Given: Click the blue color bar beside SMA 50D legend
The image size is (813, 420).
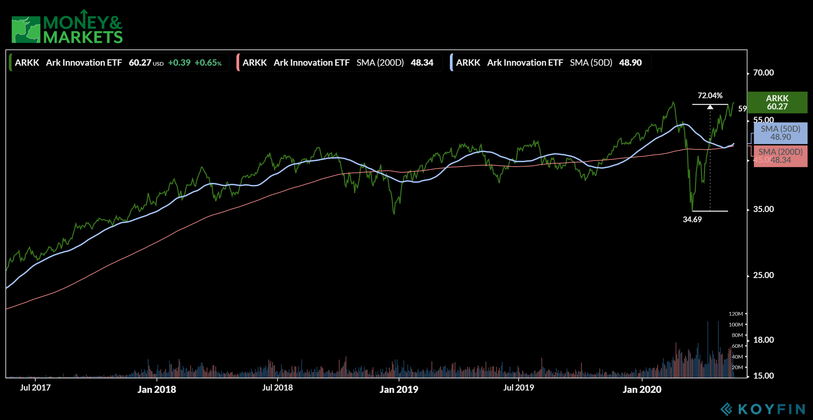Looking at the screenshot, I should tap(451, 62).
